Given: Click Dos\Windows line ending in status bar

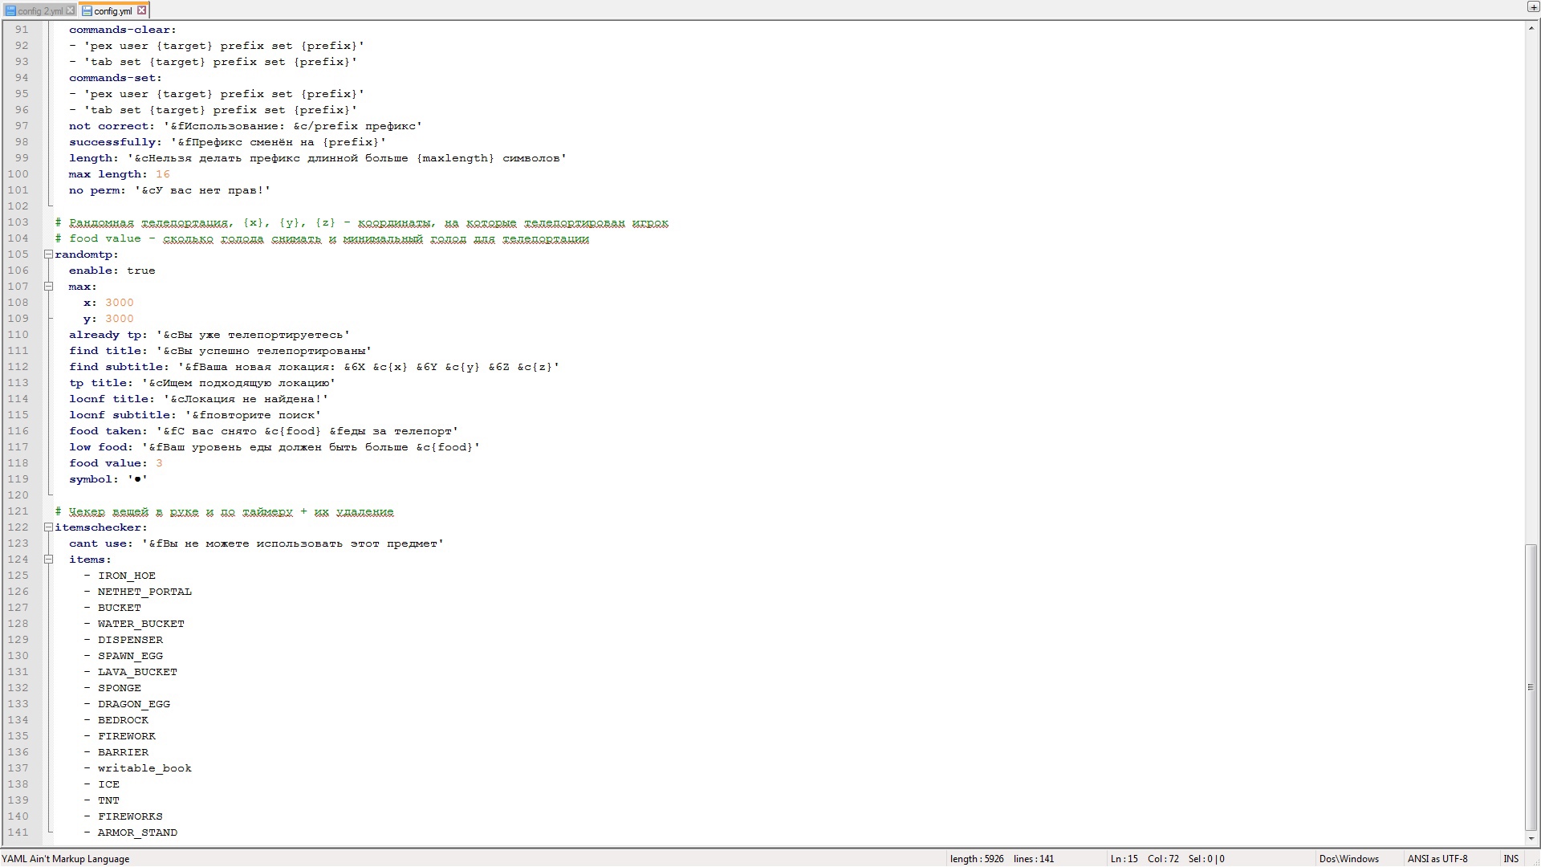Looking at the screenshot, I should point(1348,859).
